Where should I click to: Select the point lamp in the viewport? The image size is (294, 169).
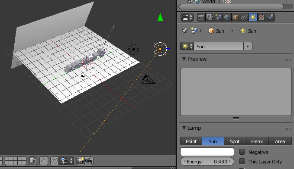[x=133, y=49]
